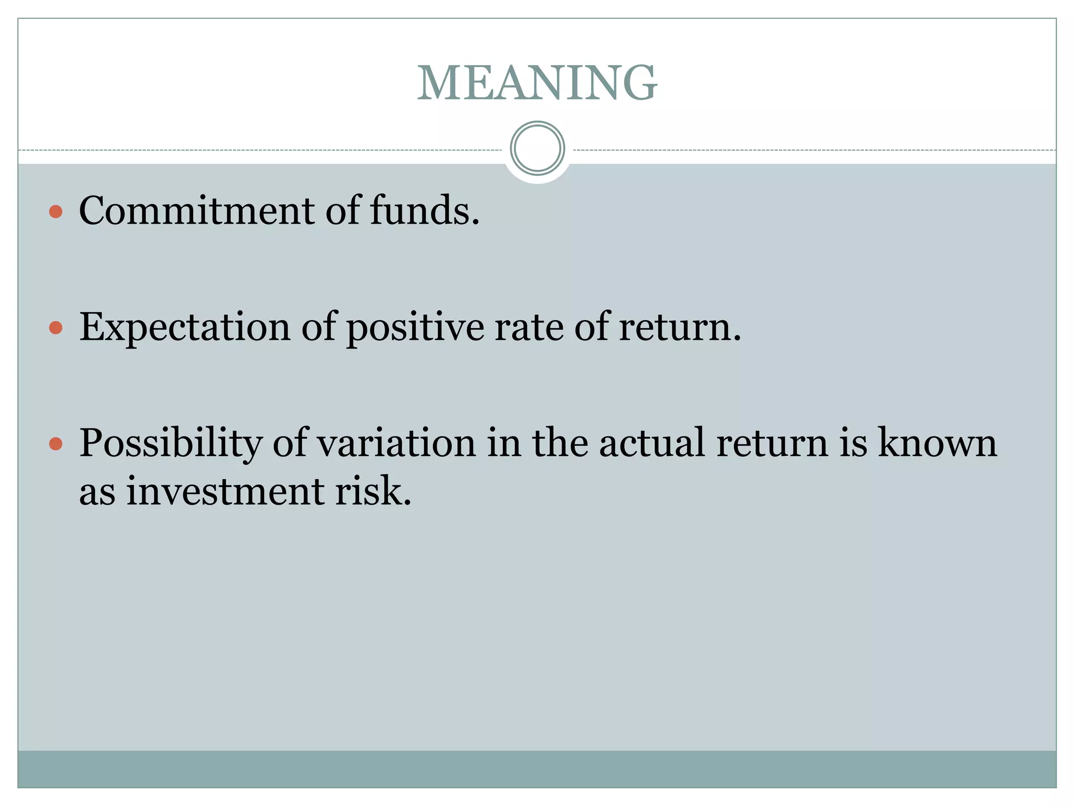Select the double-ring circle ornament under the title
This screenshot has width=1075, height=806.
(x=537, y=149)
